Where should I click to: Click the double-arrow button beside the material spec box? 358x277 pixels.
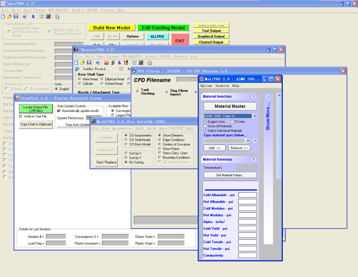tap(255, 141)
